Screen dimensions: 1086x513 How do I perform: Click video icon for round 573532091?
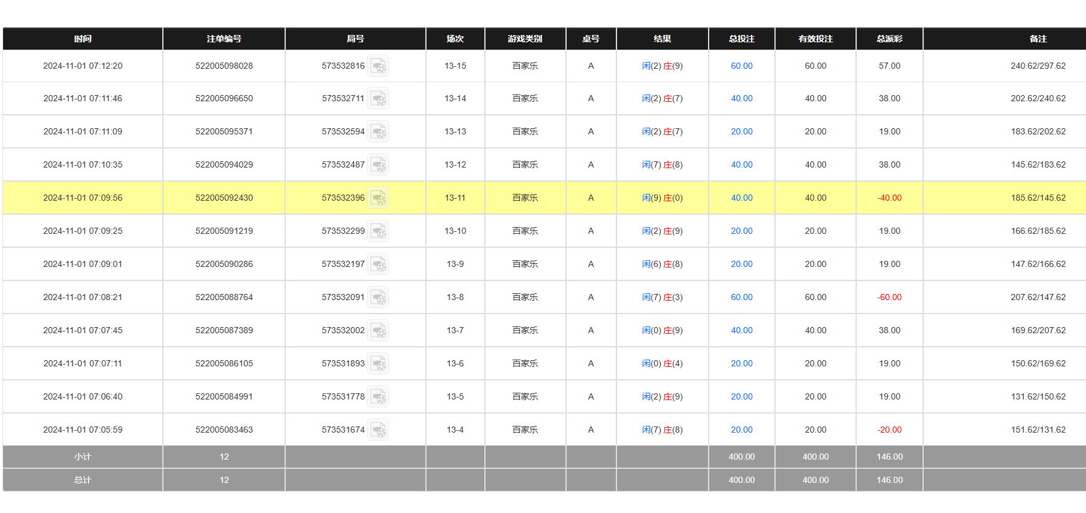[378, 298]
